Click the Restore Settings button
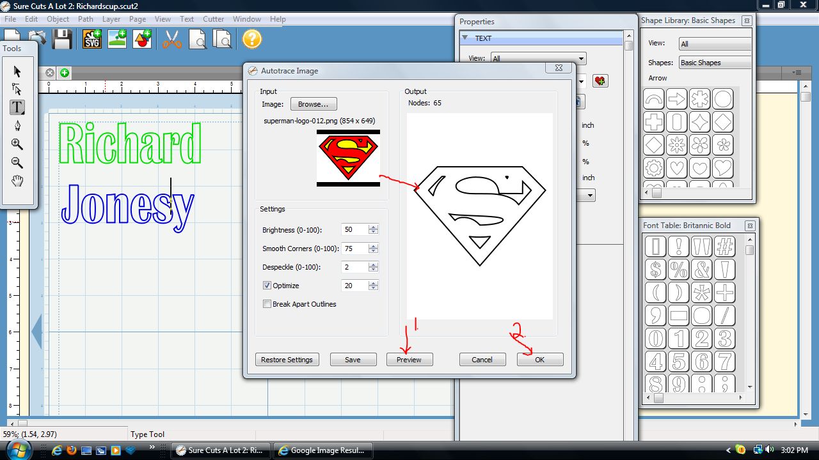The height and width of the screenshot is (460, 819). [287, 360]
